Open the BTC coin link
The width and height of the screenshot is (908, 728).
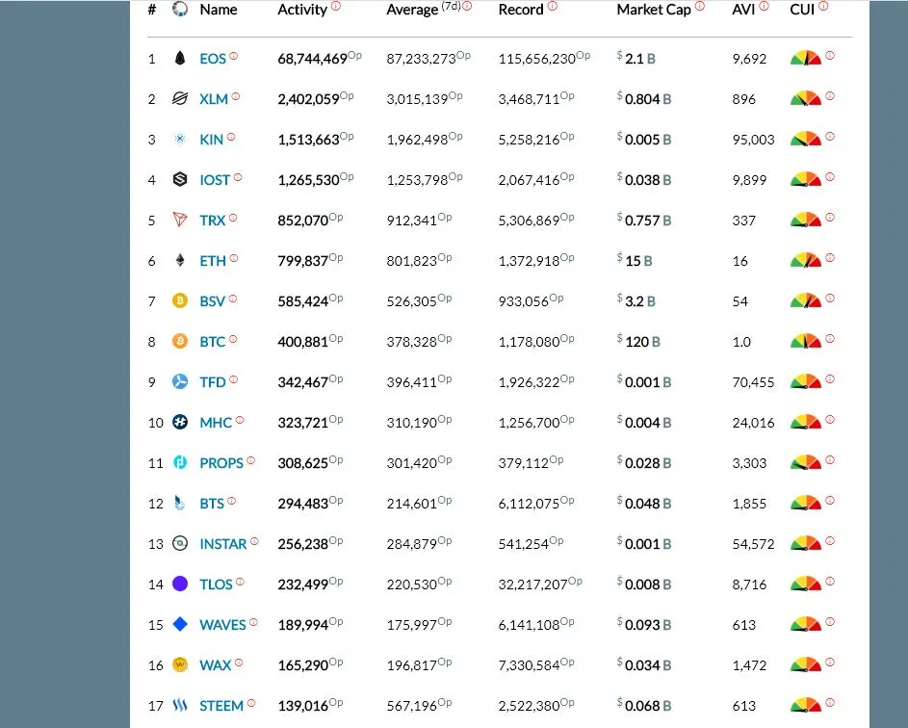coord(212,342)
